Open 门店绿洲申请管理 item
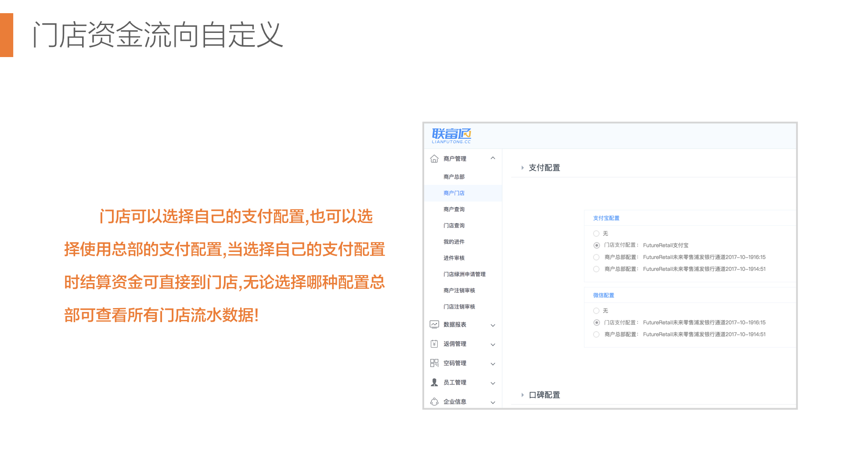 (465, 274)
